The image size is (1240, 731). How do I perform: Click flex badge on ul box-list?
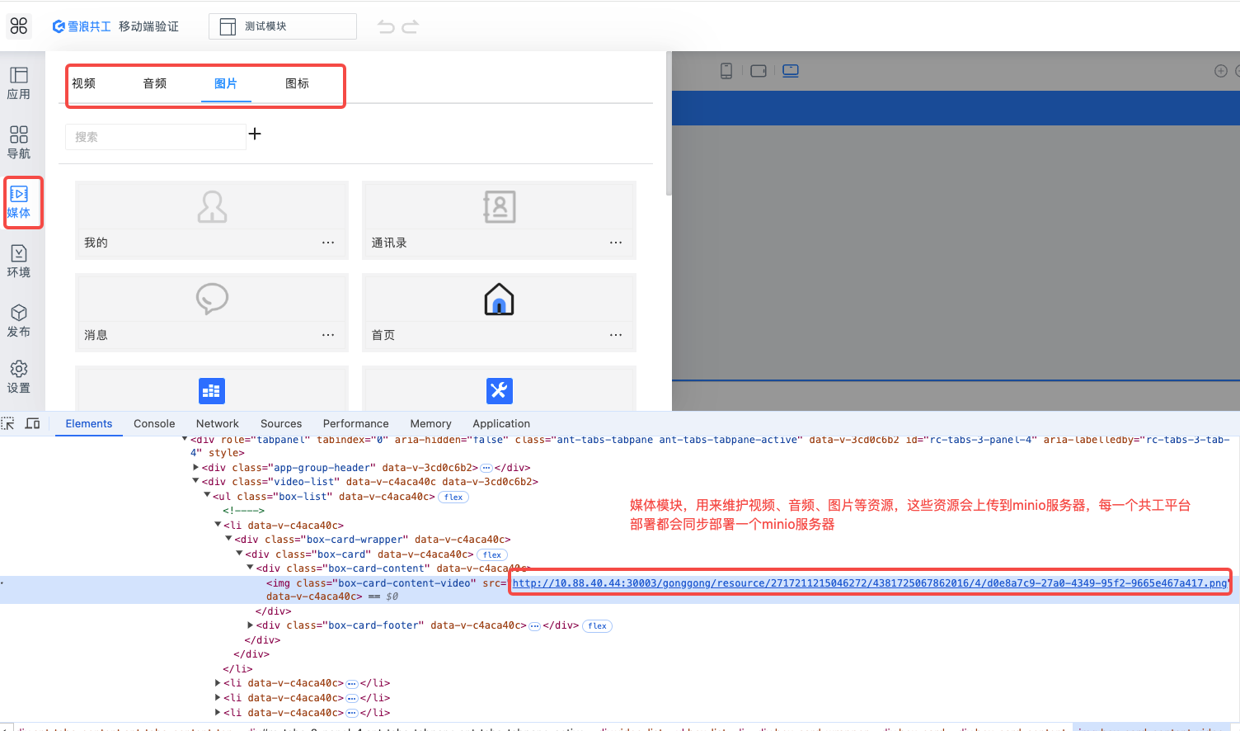pos(453,497)
